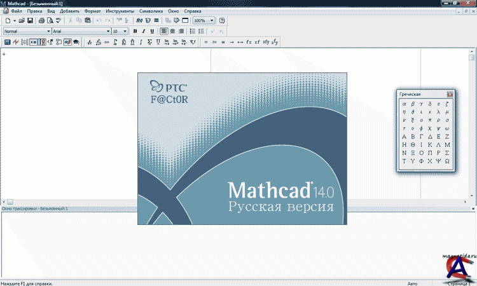Open an existing file with folder icon
This screenshot has height=286, width=477.
tap(22, 21)
